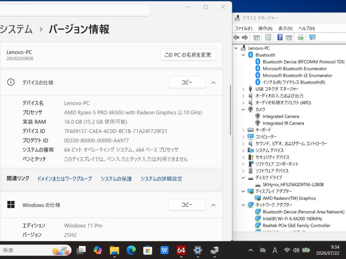
Task: Select インテル(R) ワイヤレス Bluetooth(R) device
Action: [x=294, y=82]
